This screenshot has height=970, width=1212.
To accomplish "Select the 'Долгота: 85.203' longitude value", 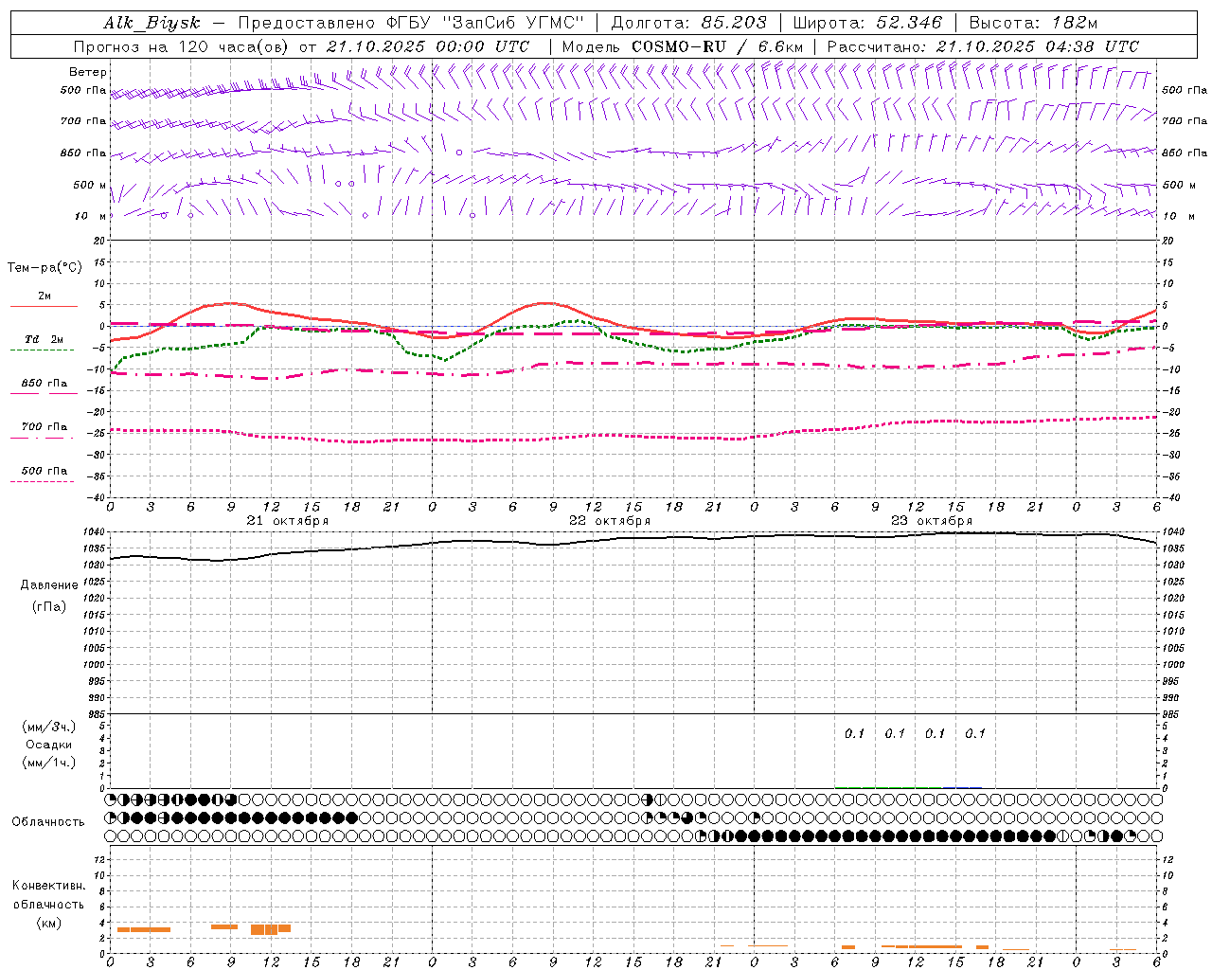I will click(x=688, y=24).
